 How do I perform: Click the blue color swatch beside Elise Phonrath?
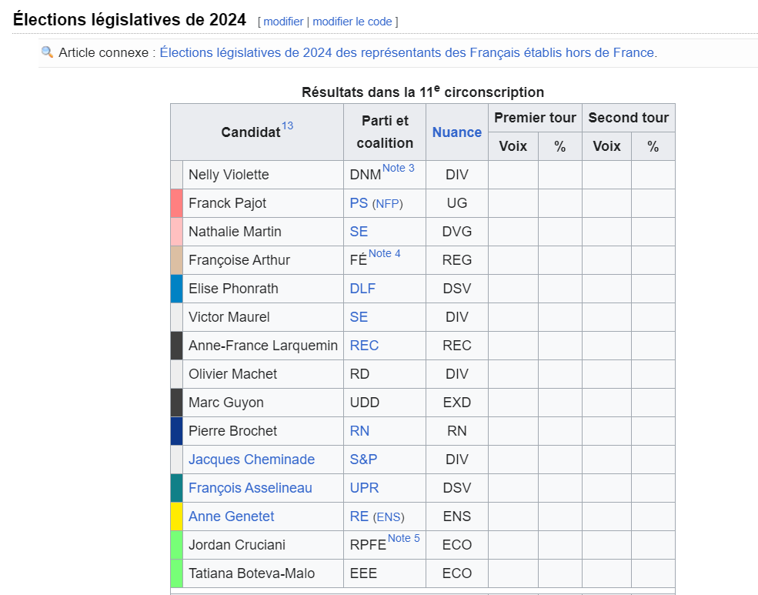click(x=176, y=289)
